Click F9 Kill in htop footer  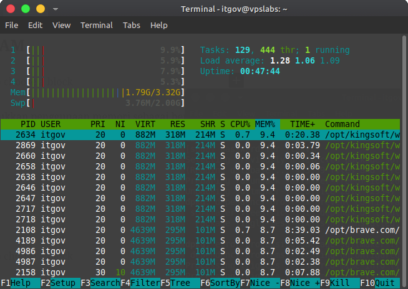pos(340,283)
